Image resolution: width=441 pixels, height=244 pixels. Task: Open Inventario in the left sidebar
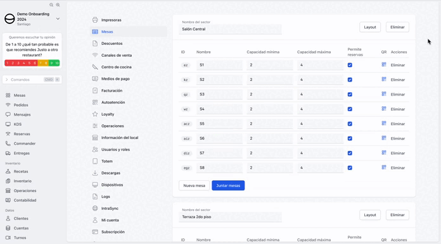[23, 181]
